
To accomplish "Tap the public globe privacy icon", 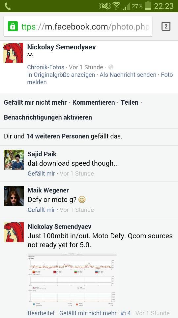I will pos(111,67).
